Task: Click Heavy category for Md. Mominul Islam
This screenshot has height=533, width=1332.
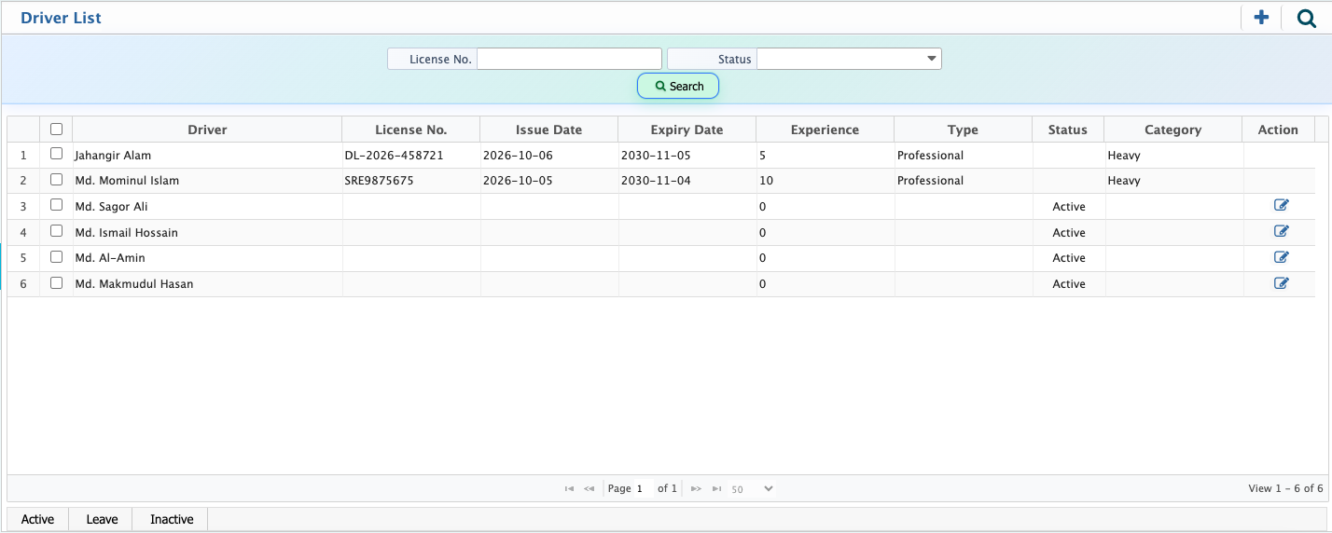Action: tap(1124, 181)
